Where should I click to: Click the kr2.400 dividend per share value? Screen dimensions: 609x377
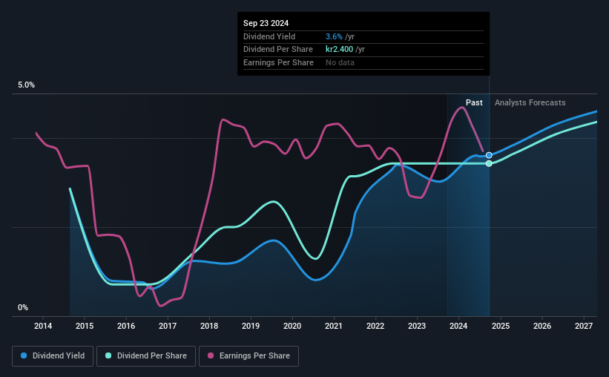340,50
